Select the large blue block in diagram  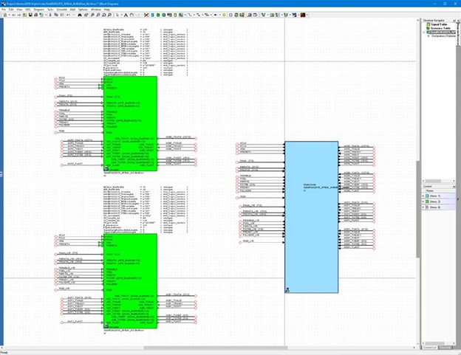pyautogui.click(x=312, y=221)
